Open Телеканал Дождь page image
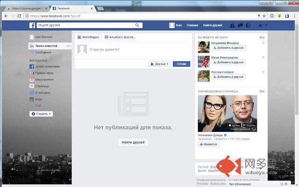299x187 pixels. 228,113
